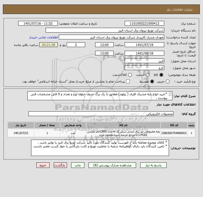Click the 'تعداد / مقدار' column header
This screenshot has width=203, height=197.
coord(47,125)
